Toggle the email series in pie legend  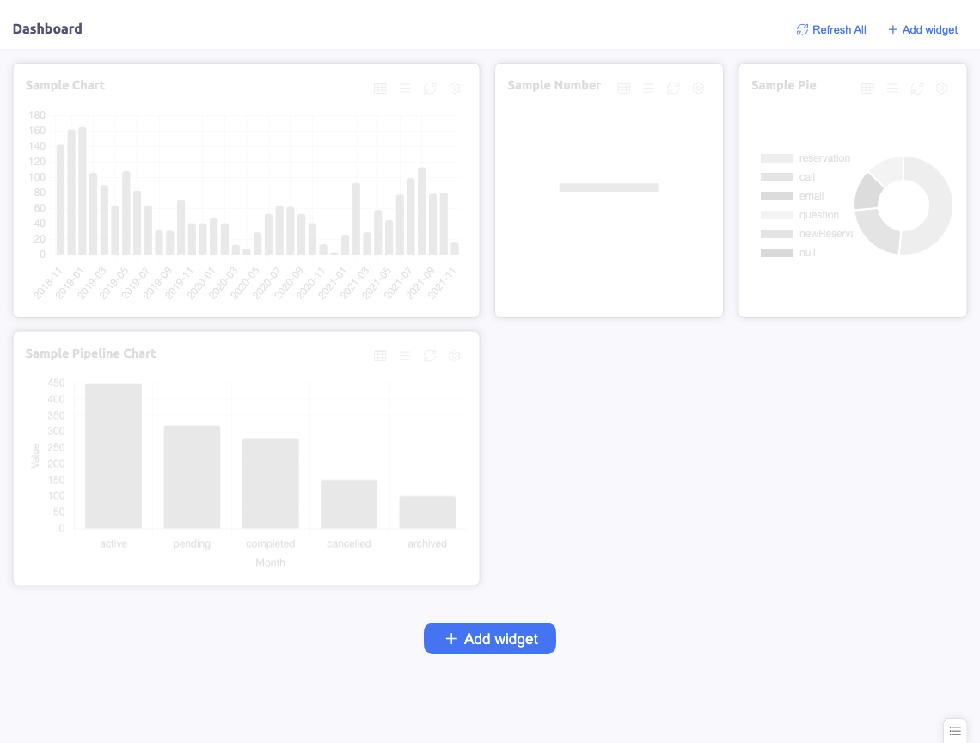811,196
